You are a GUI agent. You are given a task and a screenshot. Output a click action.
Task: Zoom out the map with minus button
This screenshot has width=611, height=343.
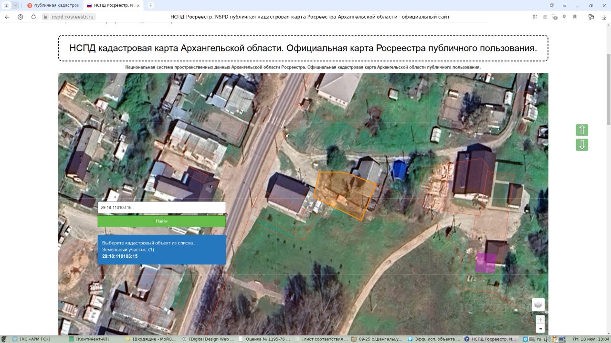[540, 329]
